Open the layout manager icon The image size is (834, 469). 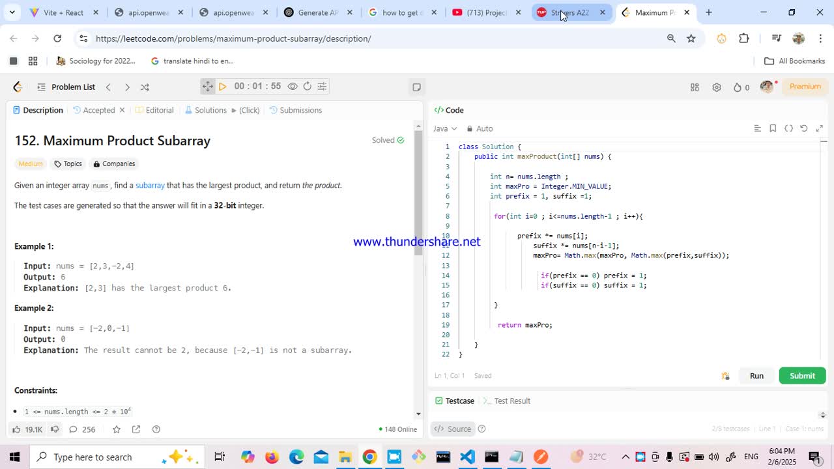[695, 87]
